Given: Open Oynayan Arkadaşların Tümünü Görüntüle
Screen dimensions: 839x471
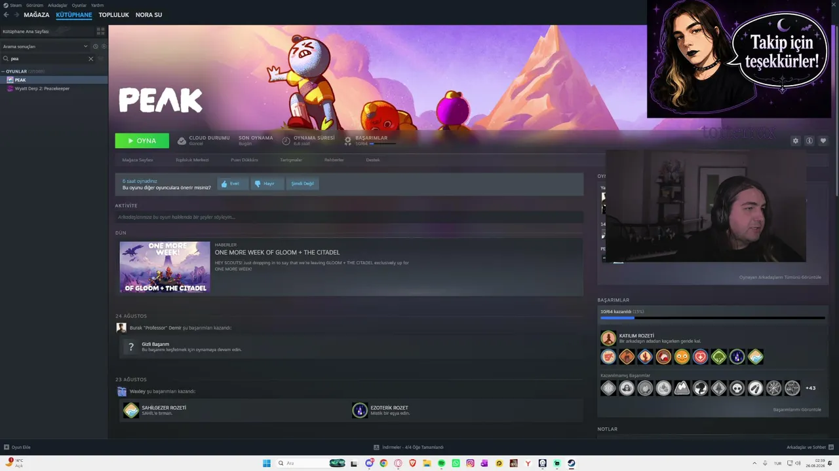Looking at the screenshot, I should coord(780,277).
